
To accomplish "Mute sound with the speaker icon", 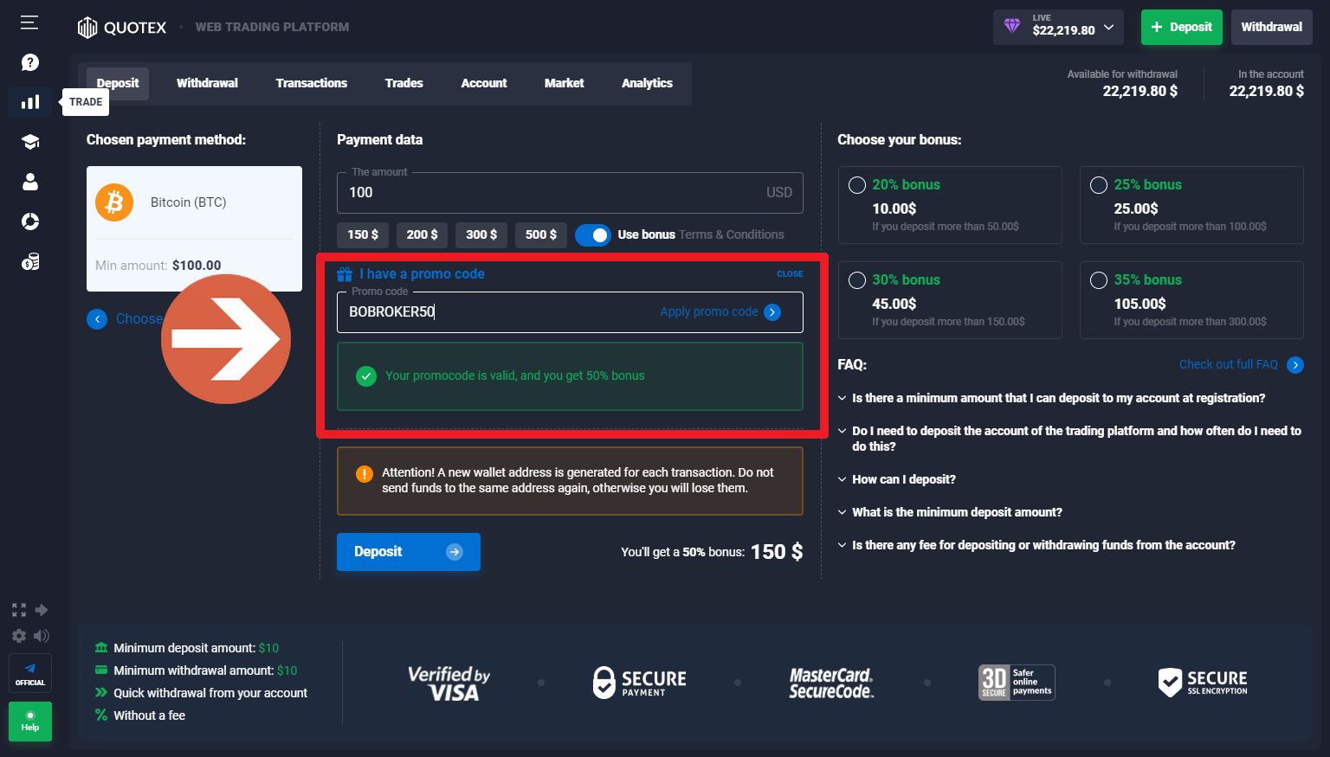I will tap(40, 636).
